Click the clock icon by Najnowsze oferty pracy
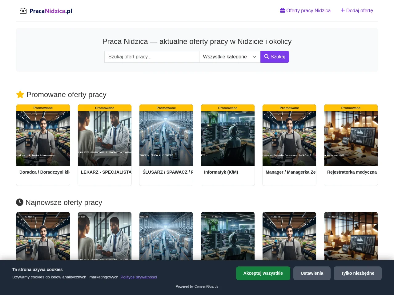The image size is (394, 295). [x=20, y=202]
